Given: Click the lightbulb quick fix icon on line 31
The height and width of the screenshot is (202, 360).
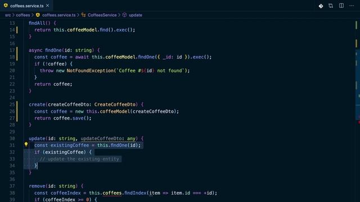Looking at the screenshot, I should pos(26,144).
